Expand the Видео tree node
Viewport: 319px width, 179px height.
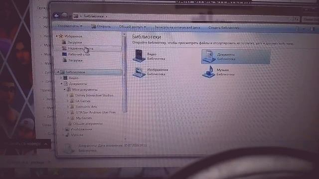pyautogui.click(x=61, y=78)
